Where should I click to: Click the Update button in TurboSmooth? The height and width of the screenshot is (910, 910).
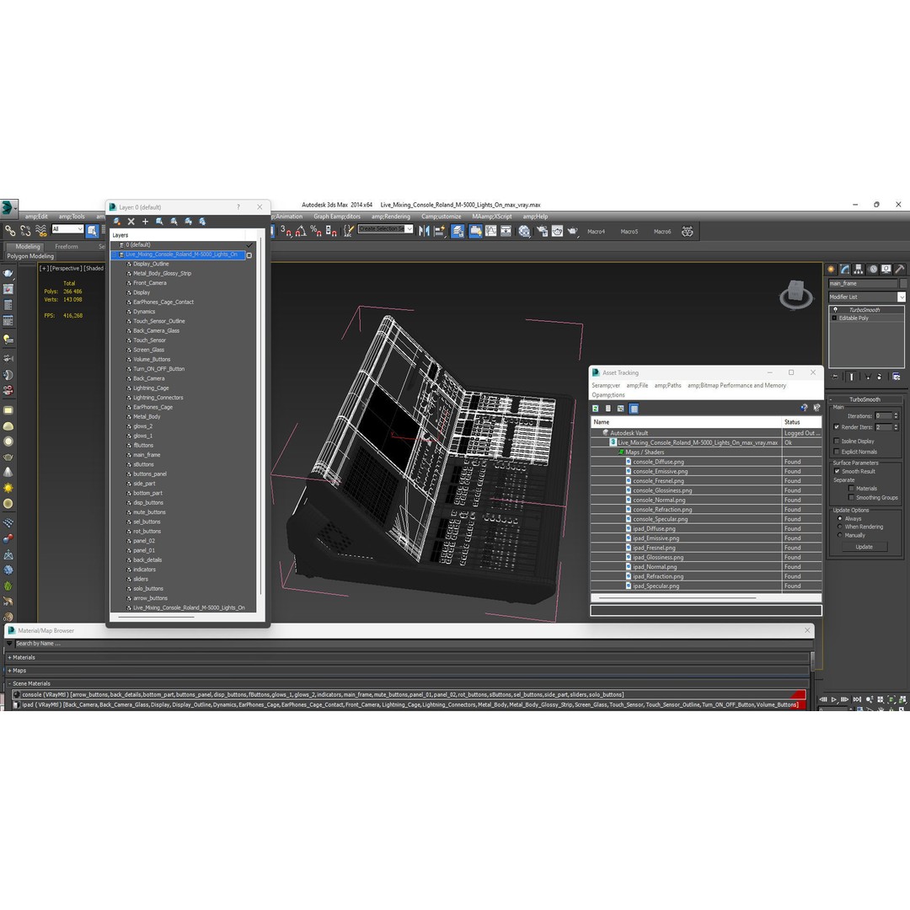click(864, 547)
